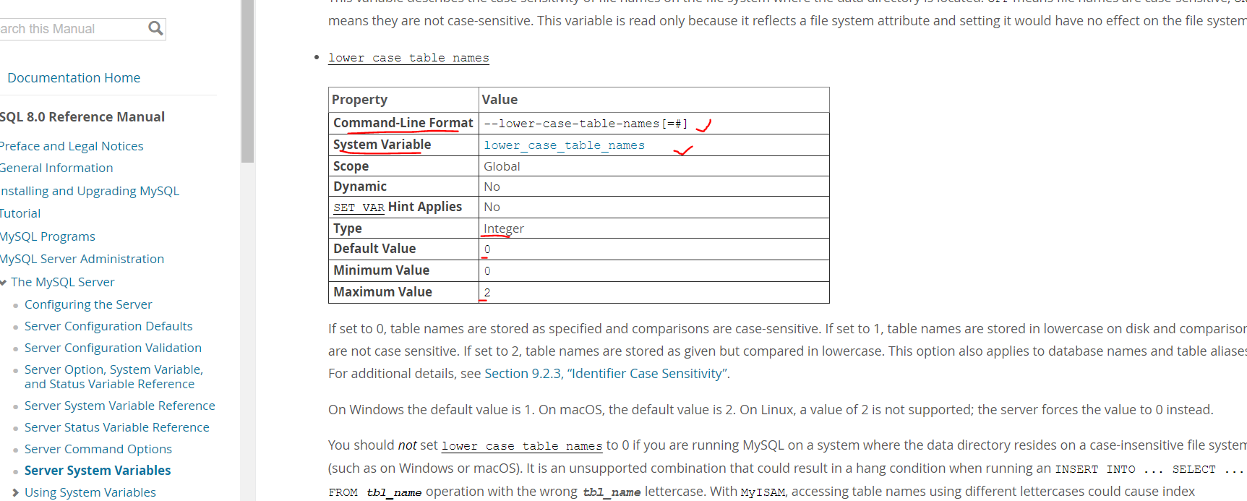Image resolution: width=1247 pixels, height=501 pixels.
Task: Click lower_case_table_names link in table
Action: pyautogui.click(x=564, y=145)
